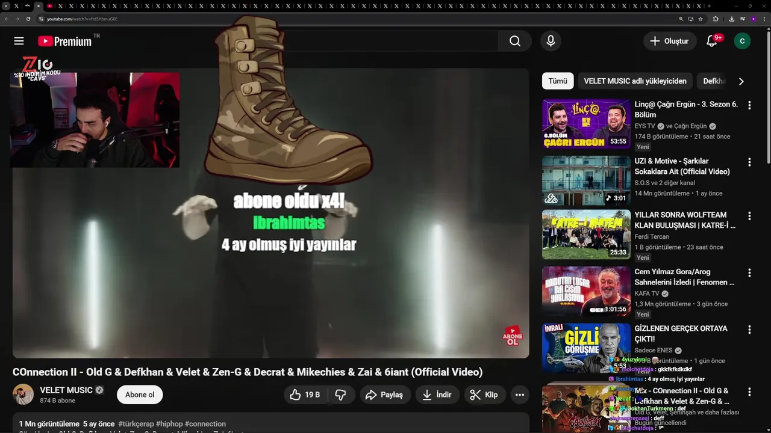Screen dimensions: 771x433
Task: Open options menu for Cem Yılmaz Gora/Arog video
Action: click(749, 273)
